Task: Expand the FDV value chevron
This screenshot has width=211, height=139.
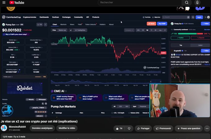Action: coord(16,57)
